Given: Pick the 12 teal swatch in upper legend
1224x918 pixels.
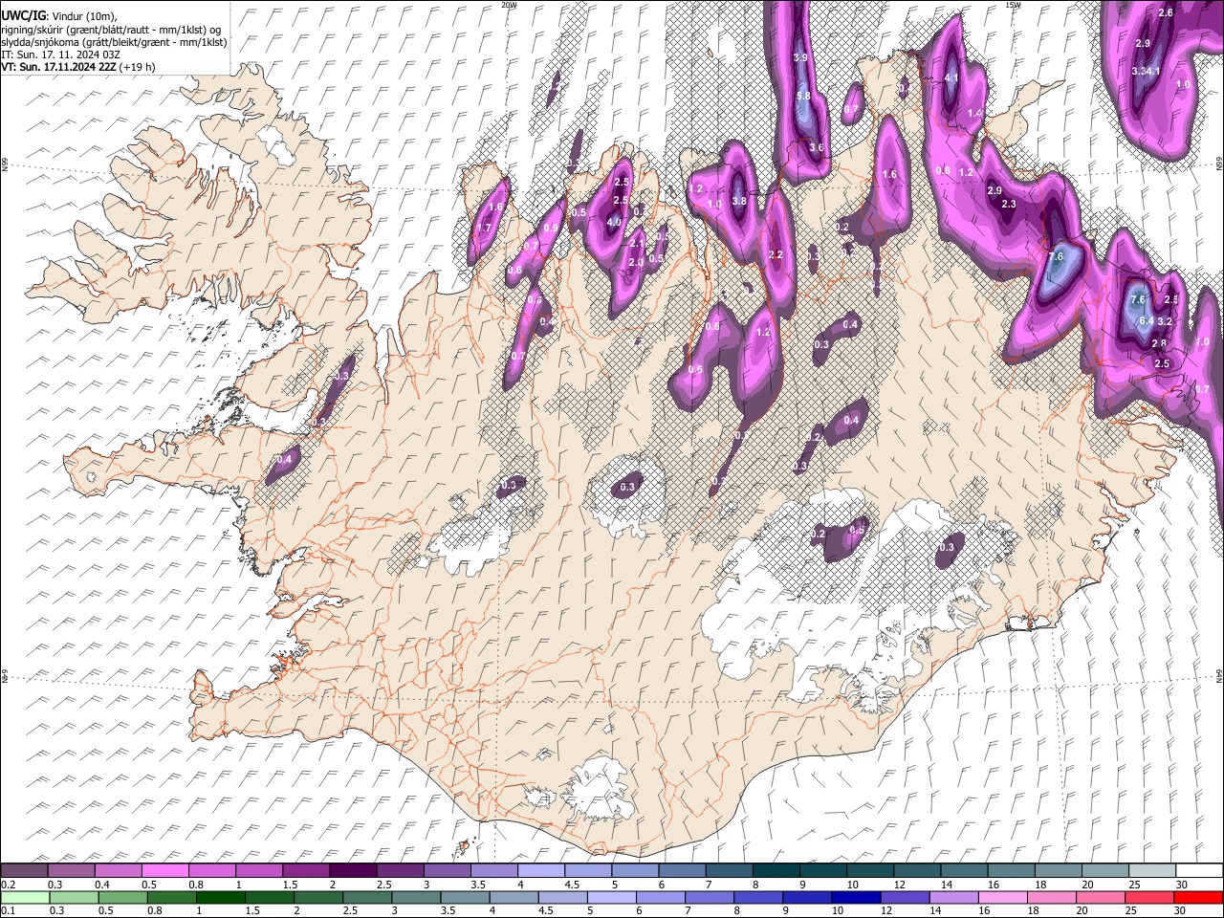Looking at the screenshot, I should click(x=916, y=871).
